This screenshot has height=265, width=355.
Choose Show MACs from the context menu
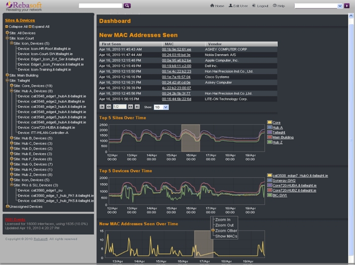point(226,236)
